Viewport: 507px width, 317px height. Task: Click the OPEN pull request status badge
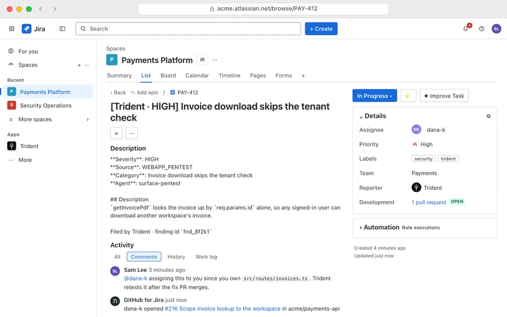coord(457,202)
